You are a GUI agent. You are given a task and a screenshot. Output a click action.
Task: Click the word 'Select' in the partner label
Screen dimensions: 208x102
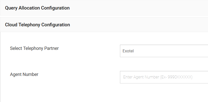[x=16, y=48]
